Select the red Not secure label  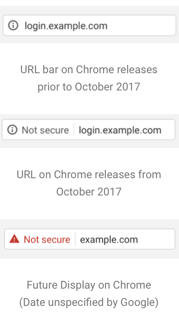tap(47, 240)
